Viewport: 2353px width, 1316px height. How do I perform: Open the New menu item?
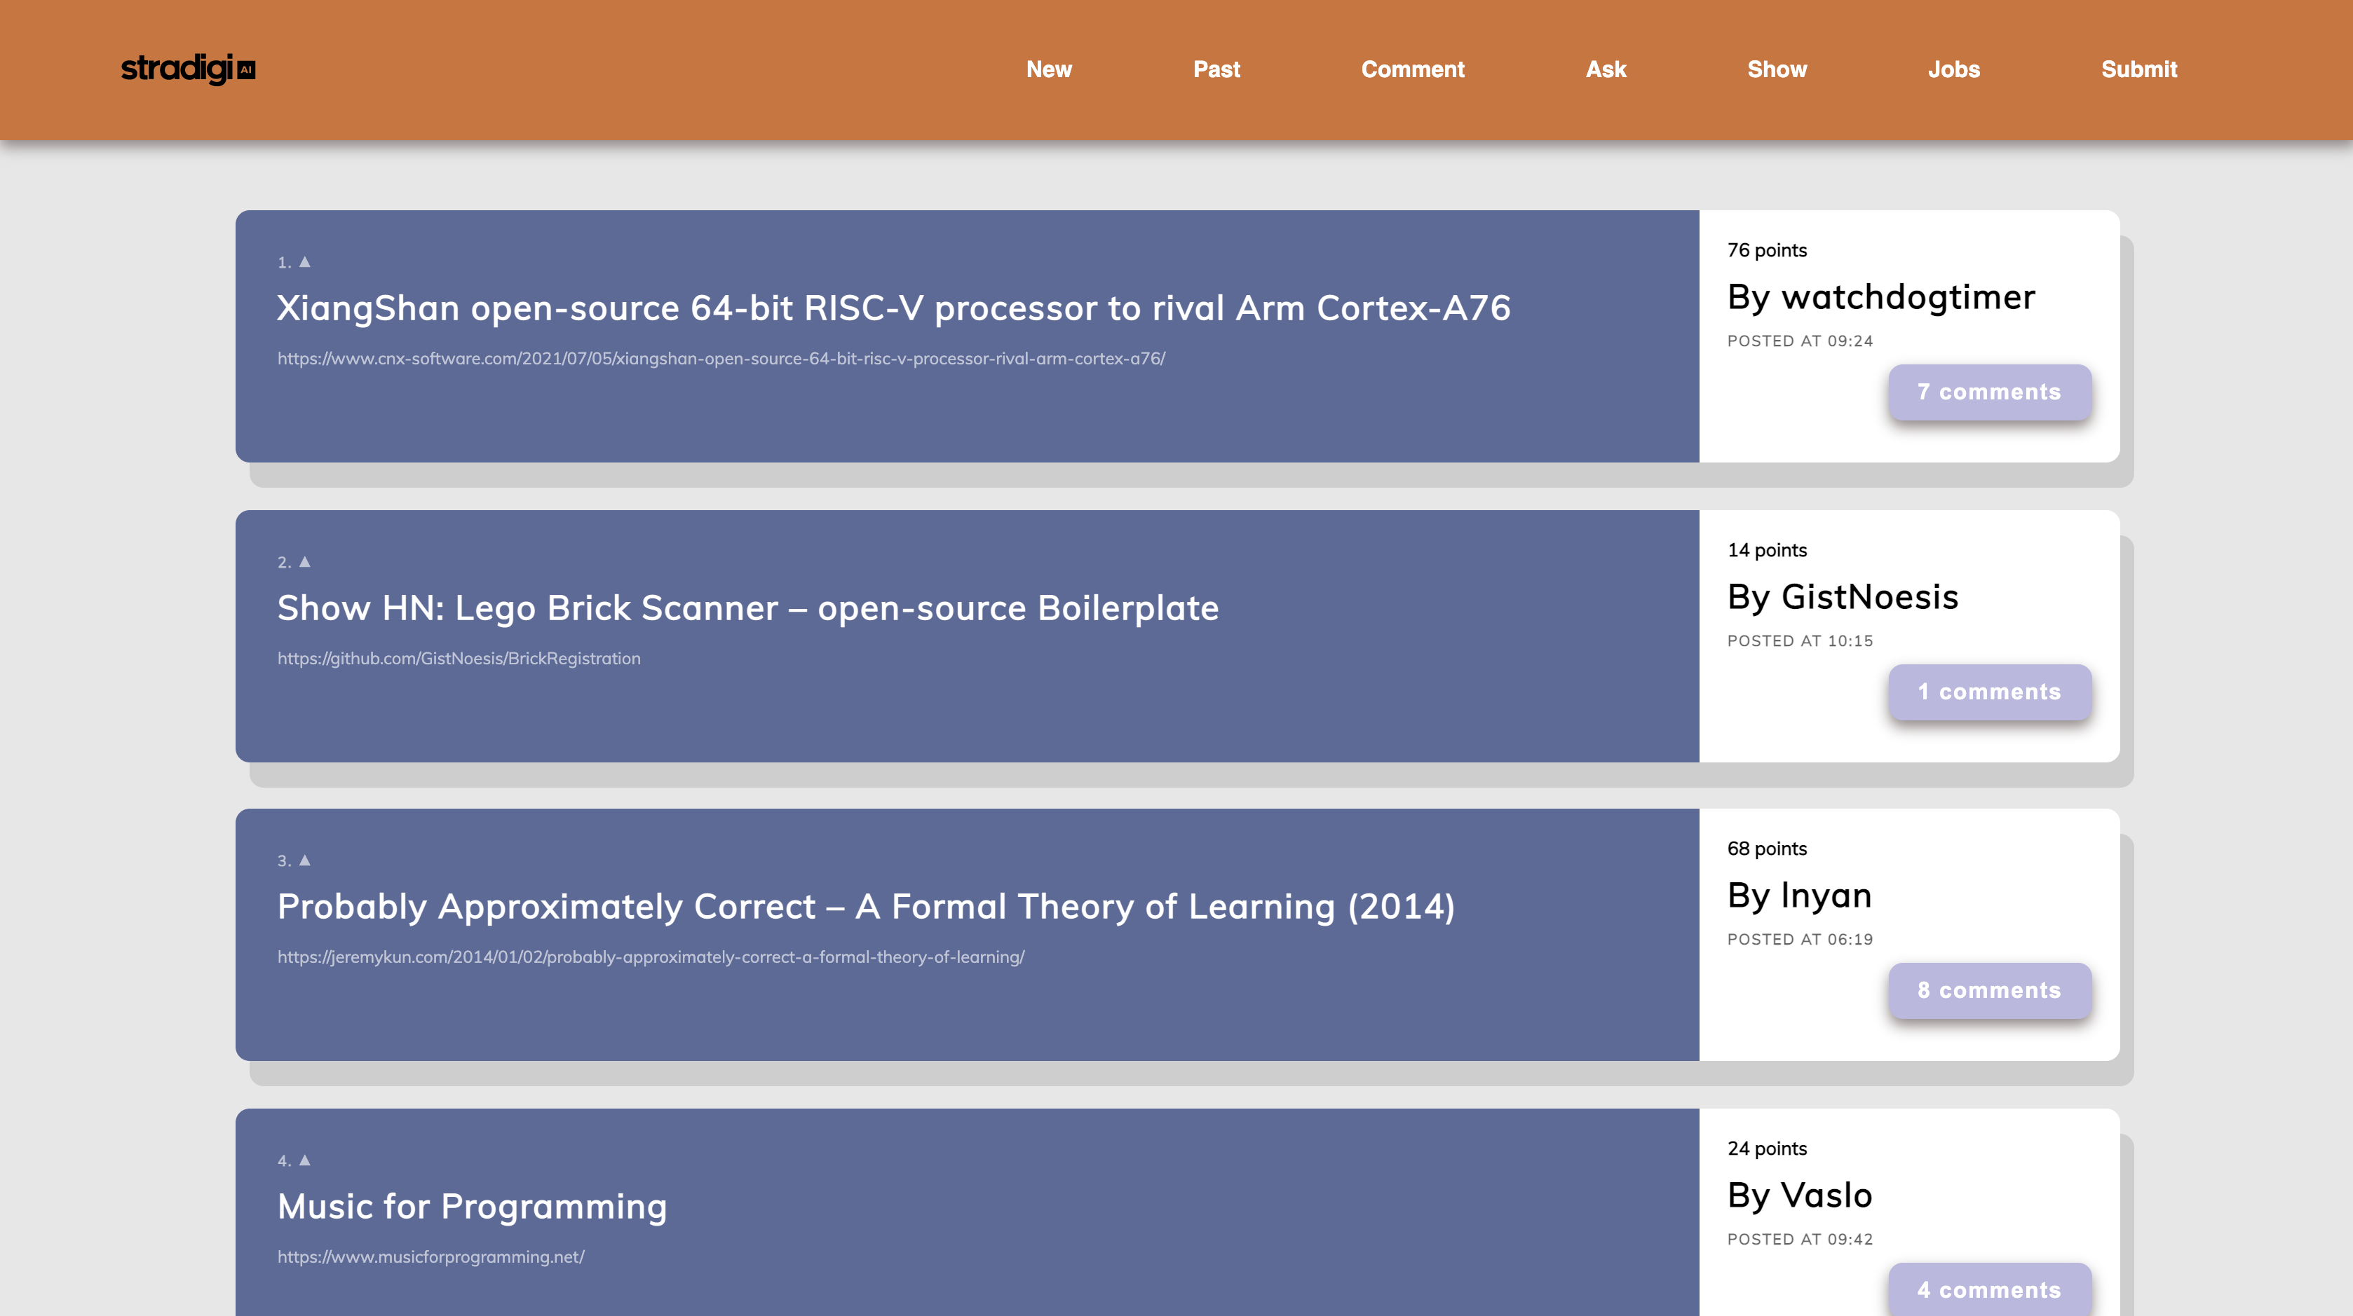pos(1049,69)
